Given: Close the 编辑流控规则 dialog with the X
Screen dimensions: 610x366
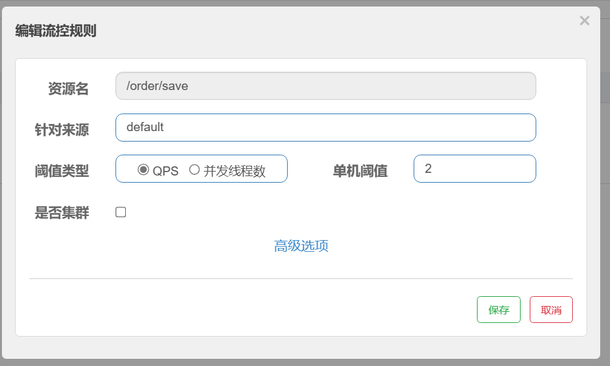Looking at the screenshot, I should [x=584, y=21].
